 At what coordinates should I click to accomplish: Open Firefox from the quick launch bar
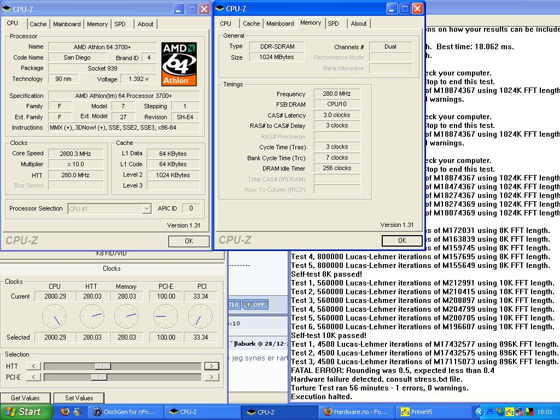65,411
